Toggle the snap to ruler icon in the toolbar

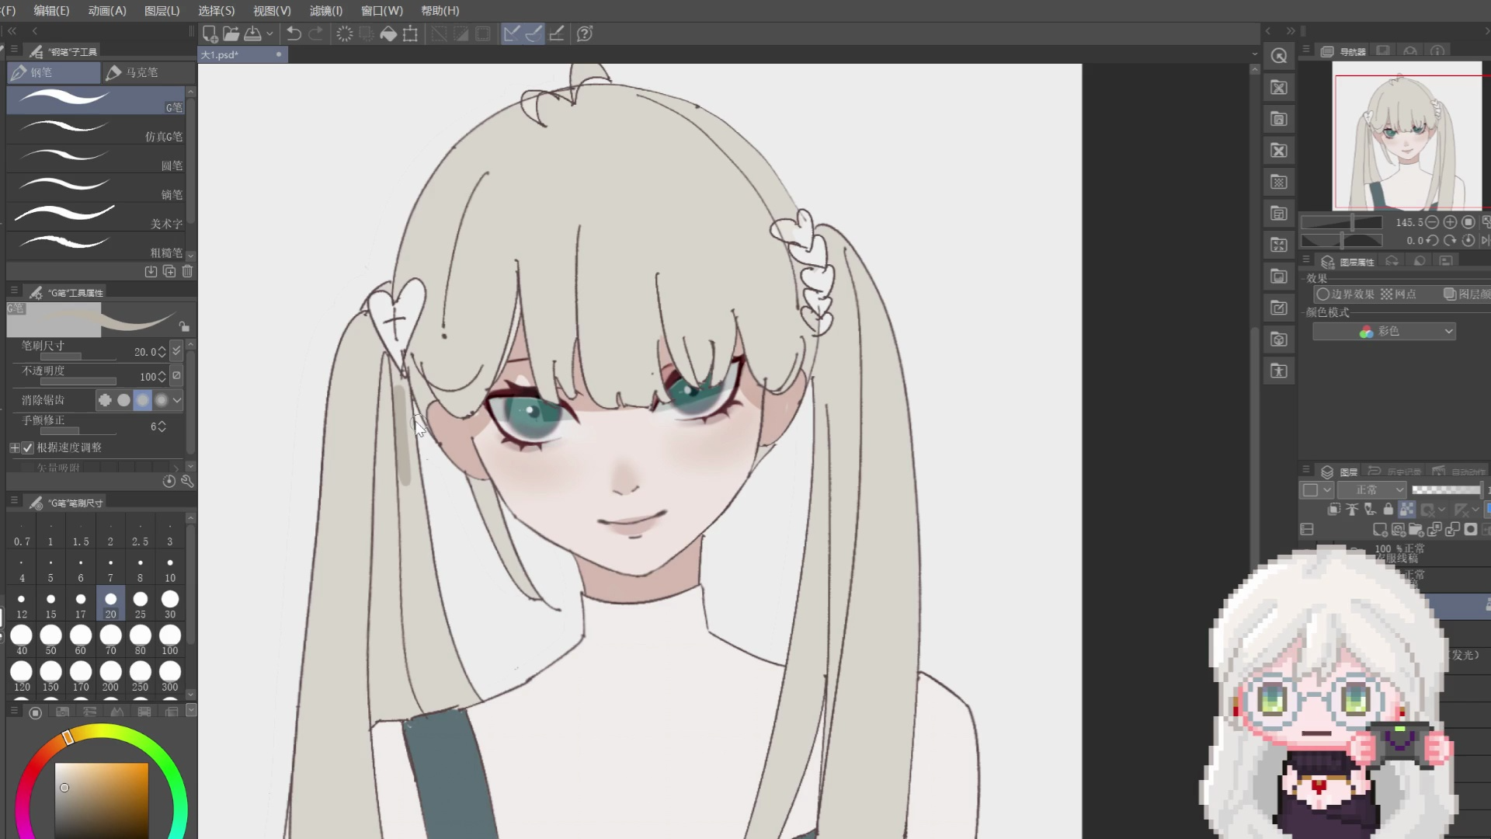(x=512, y=33)
